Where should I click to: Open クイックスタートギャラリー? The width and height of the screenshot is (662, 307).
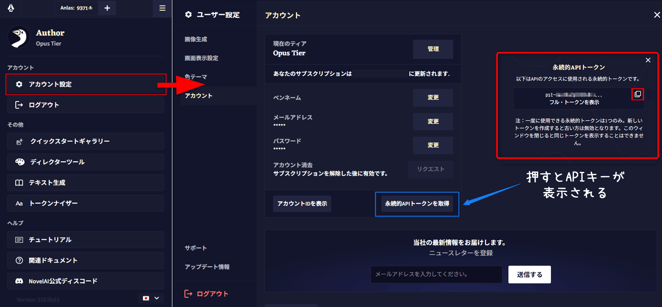tap(85, 141)
